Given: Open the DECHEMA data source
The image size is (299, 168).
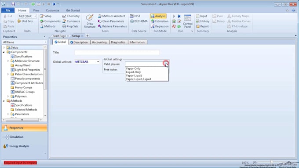Looking at the screenshot, I should pyautogui.click(x=139, y=21).
